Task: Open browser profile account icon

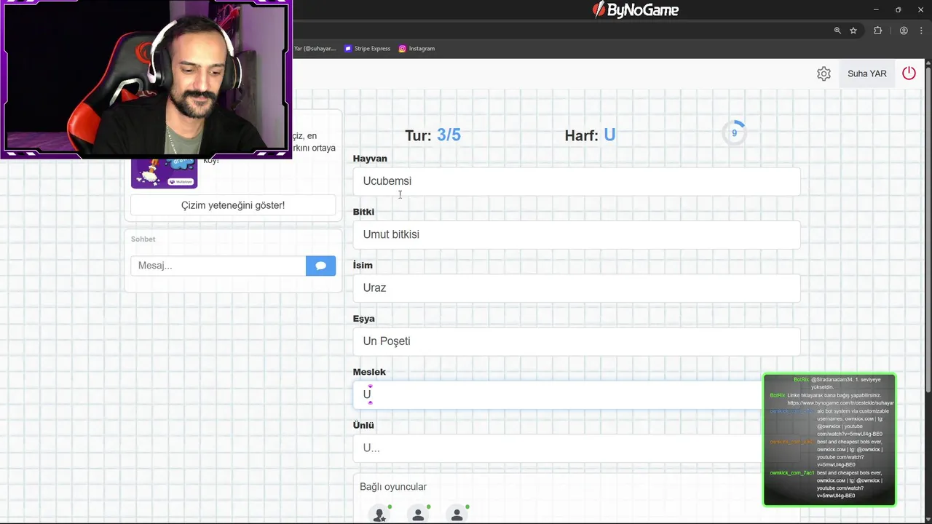Action: [904, 31]
